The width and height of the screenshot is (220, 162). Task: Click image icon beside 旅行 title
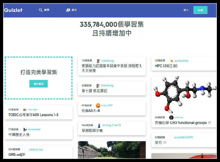(x=165, y=143)
